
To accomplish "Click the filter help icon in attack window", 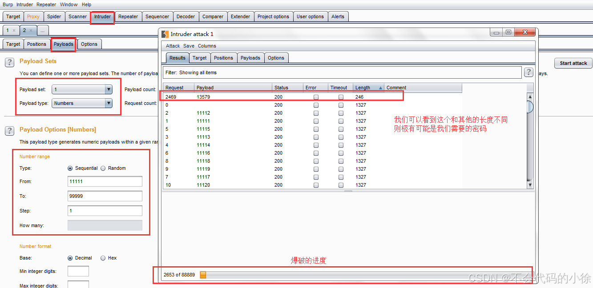I will [x=528, y=72].
